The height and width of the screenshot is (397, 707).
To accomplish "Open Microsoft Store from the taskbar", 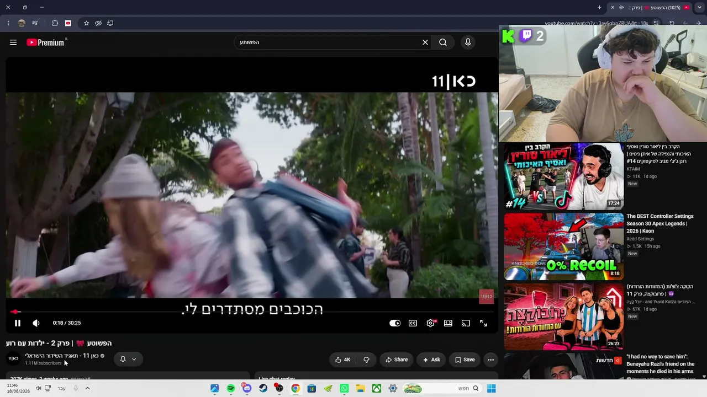I will pyautogui.click(x=312, y=388).
